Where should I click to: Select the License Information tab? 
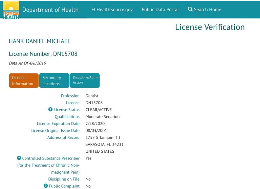pyautogui.click(x=23, y=81)
